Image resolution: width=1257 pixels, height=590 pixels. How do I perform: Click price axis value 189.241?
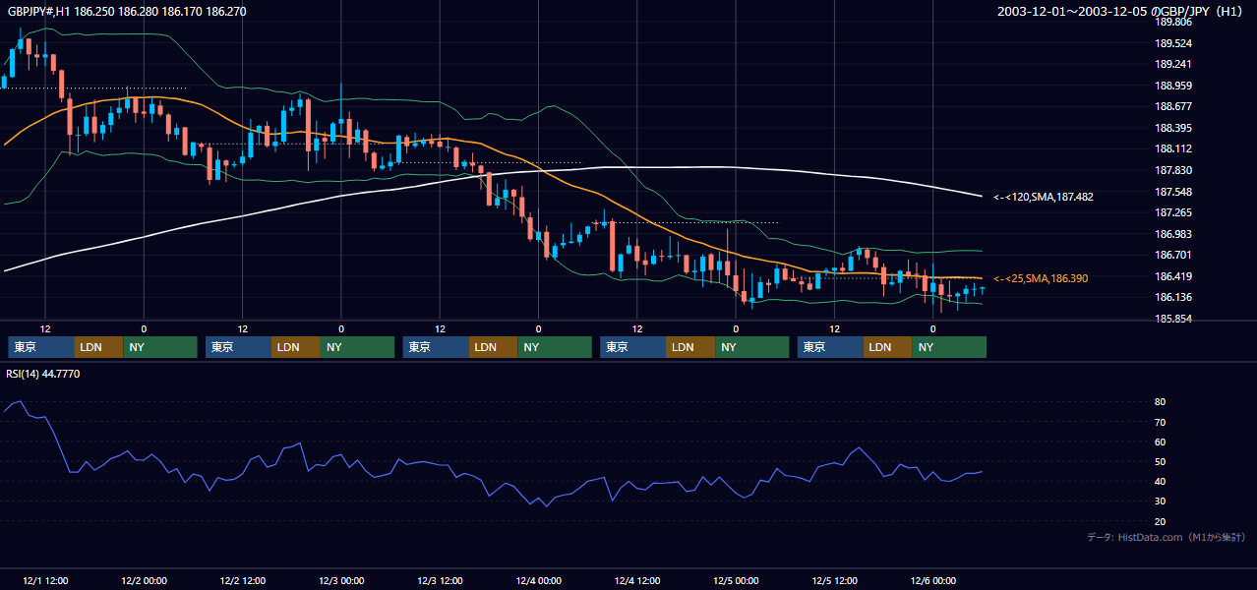tap(1172, 64)
